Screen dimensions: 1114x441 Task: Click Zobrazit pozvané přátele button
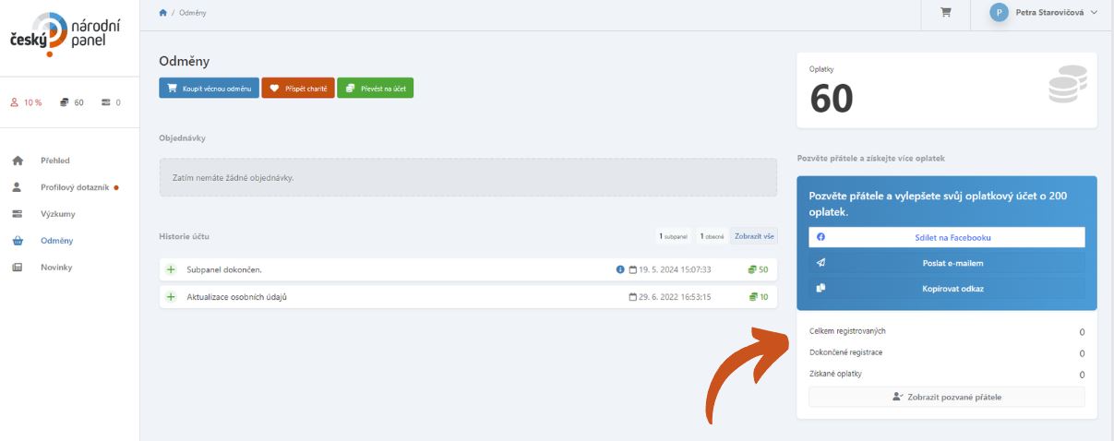pyautogui.click(x=946, y=397)
